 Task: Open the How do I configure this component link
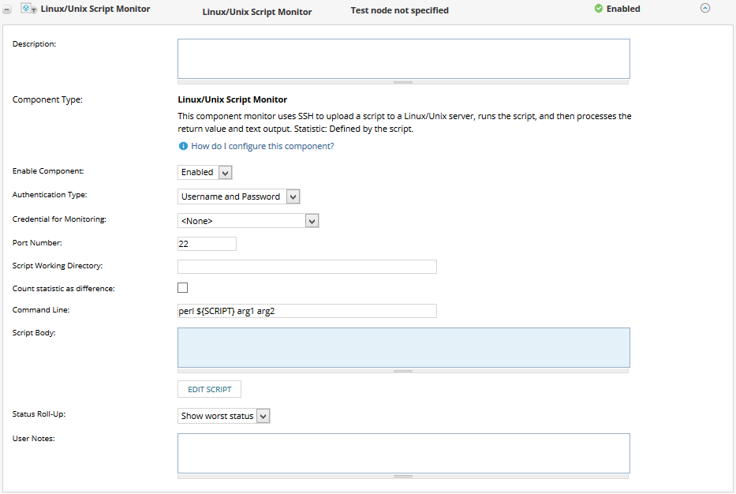[260, 146]
